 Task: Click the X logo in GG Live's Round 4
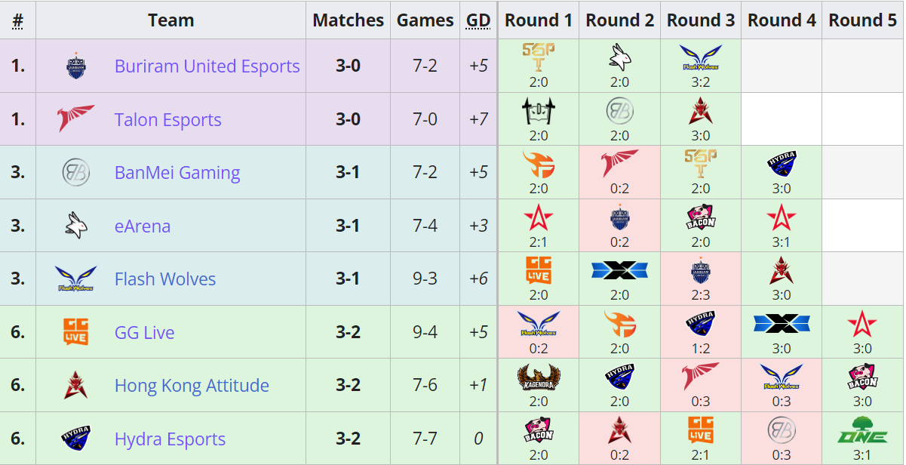pos(782,323)
